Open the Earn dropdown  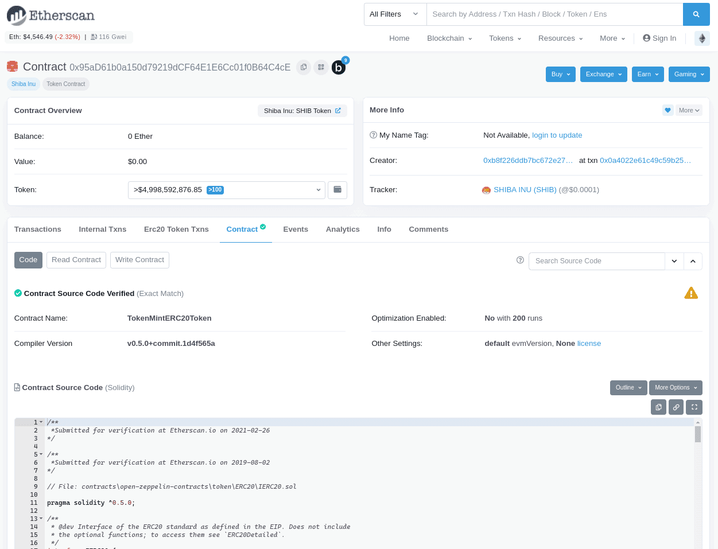pyautogui.click(x=648, y=74)
